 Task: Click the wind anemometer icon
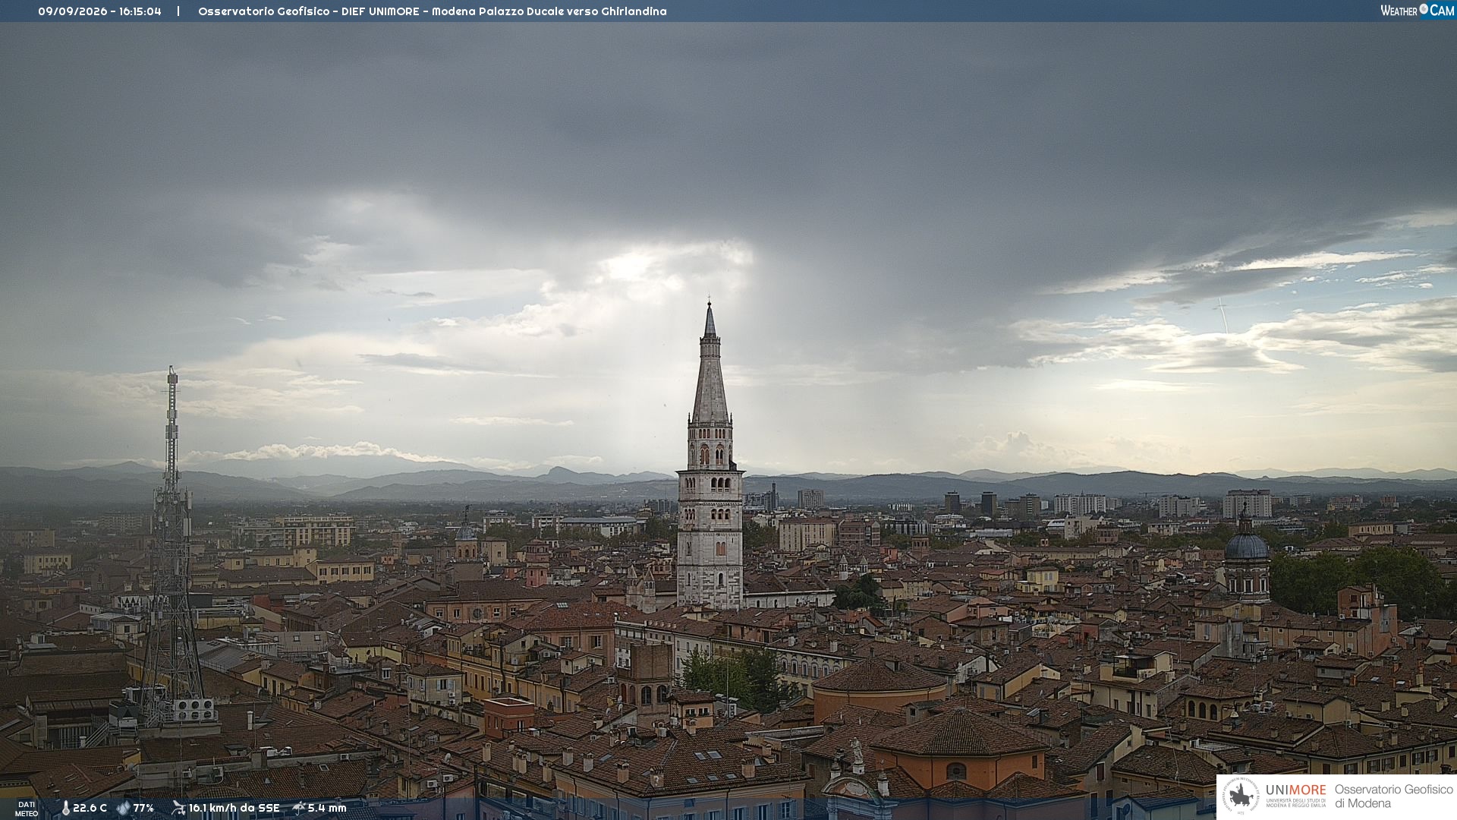click(x=178, y=808)
